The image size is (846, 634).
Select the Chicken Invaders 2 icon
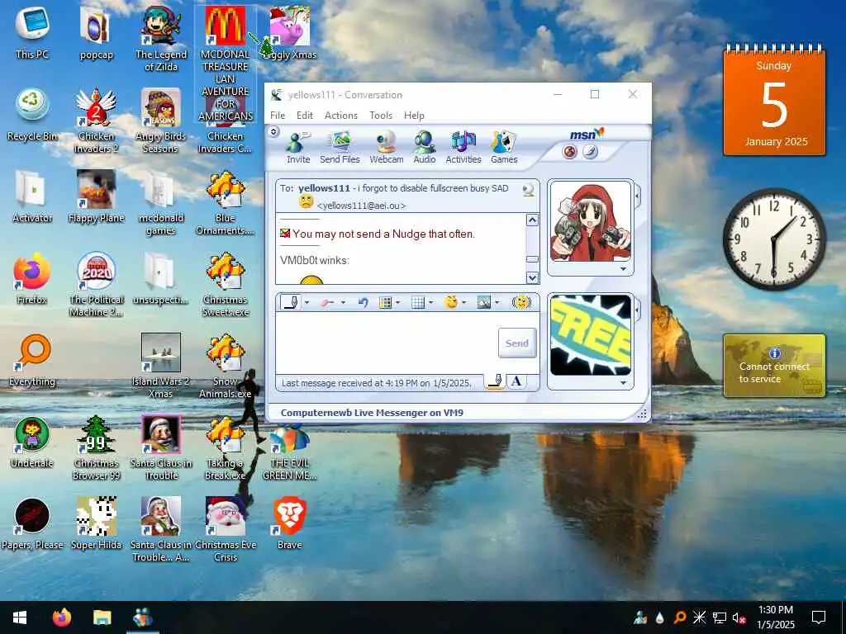[96, 121]
